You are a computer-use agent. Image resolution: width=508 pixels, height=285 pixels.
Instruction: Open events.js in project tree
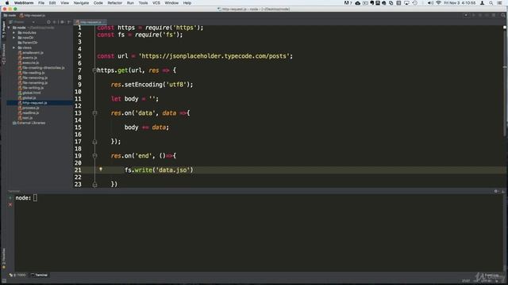(x=28, y=58)
